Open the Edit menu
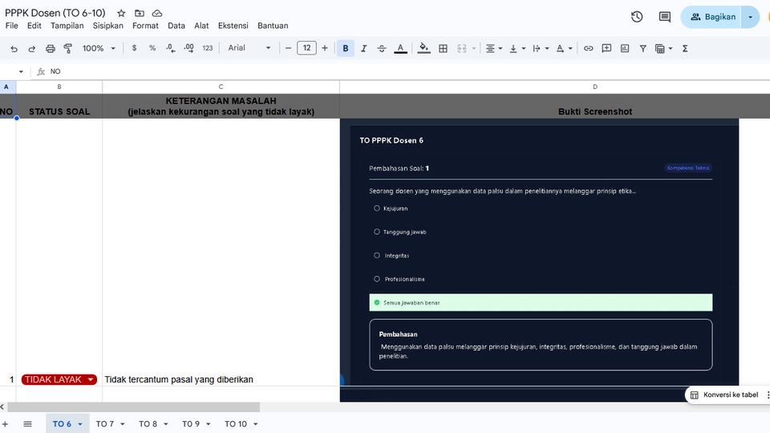 pyautogui.click(x=34, y=26)
